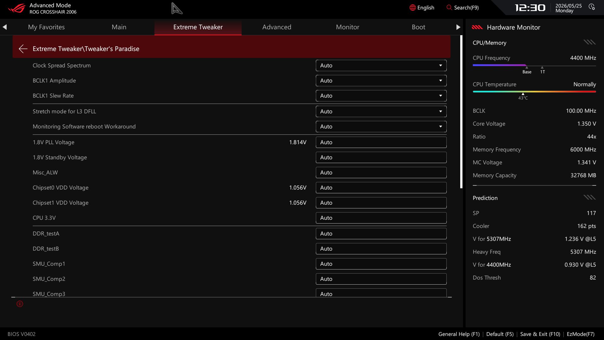Click the 12:30 clock display
The image size is (604, 340).
coord(530,8)
